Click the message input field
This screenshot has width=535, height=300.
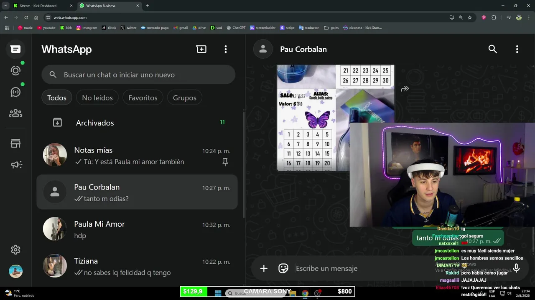pyautogui.click(x=399, y=268)
